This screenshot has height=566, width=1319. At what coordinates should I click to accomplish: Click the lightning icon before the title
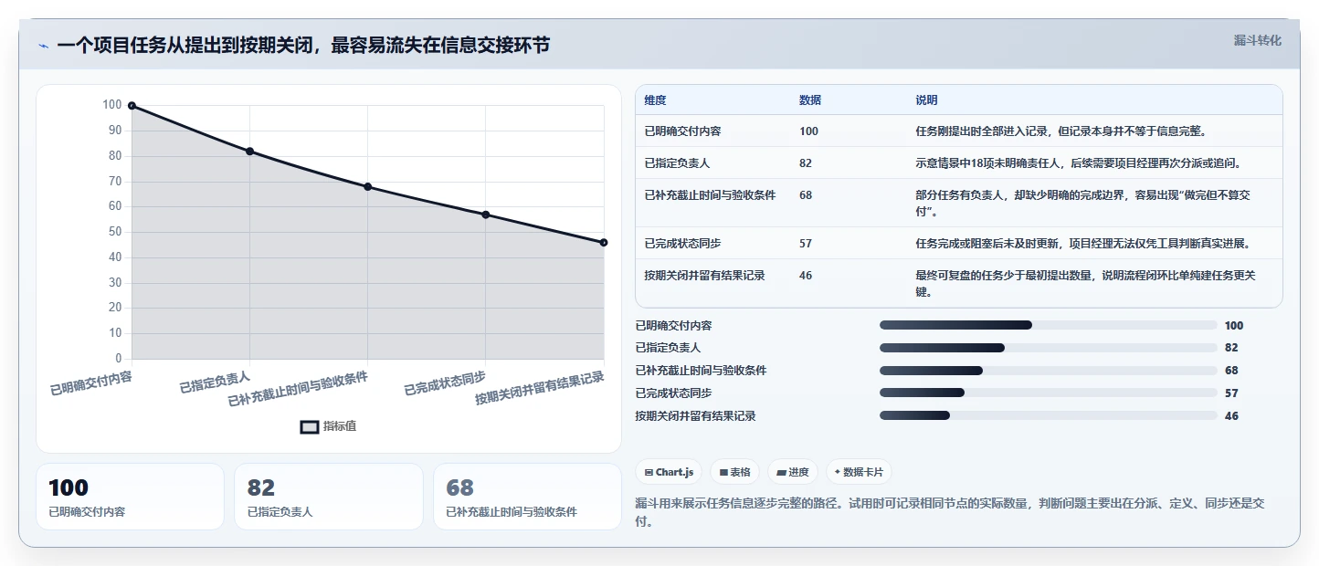tap(43, 46)
